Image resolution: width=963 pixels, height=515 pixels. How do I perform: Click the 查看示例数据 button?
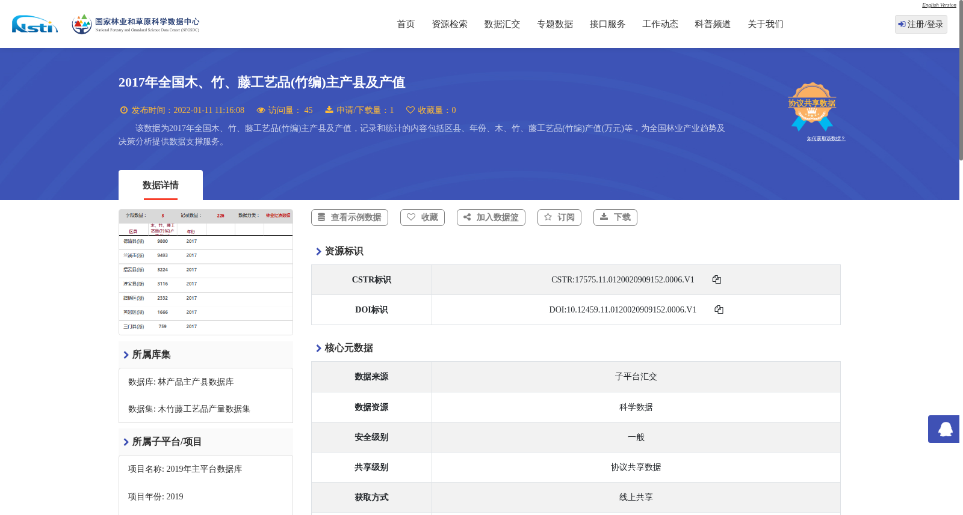[x=350, y=218]
